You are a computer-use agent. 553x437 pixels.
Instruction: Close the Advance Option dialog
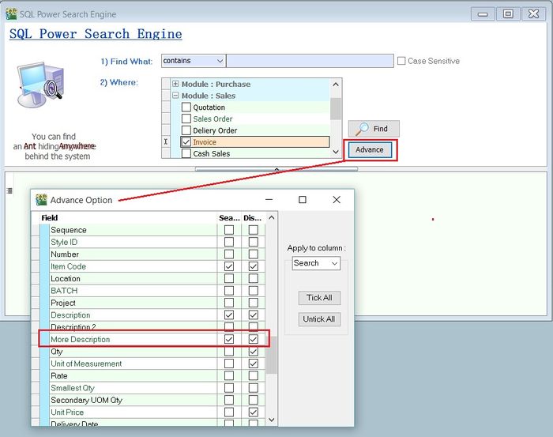coord(337,200)
